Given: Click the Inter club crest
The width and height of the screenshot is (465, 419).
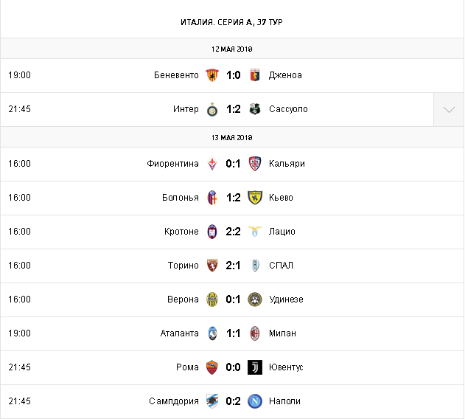Looking at the screenshot, I should 212,109.
